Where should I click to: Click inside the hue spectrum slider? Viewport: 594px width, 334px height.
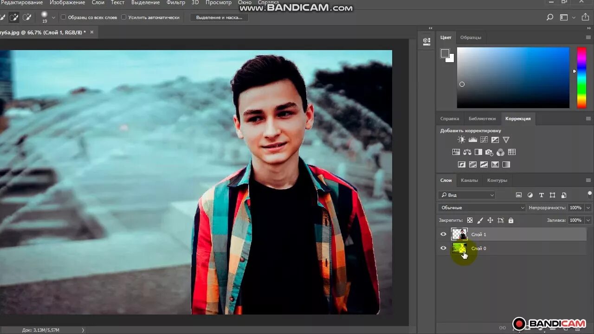[581, 77]
